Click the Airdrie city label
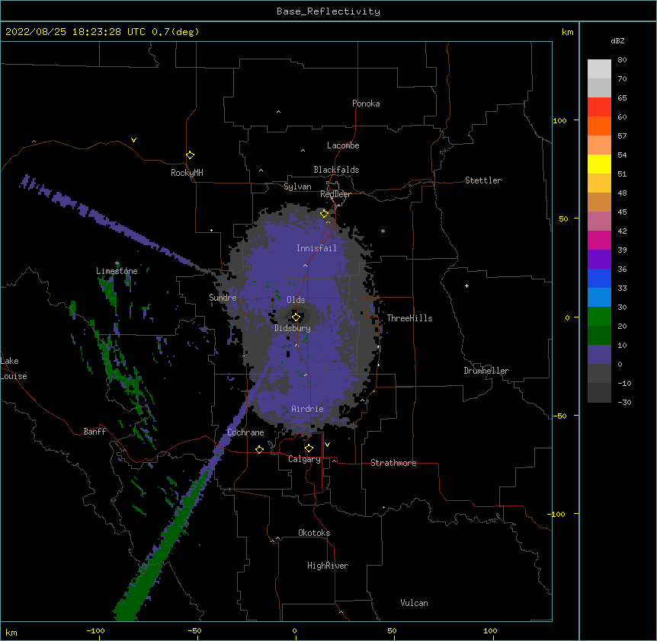 [308, 409]
